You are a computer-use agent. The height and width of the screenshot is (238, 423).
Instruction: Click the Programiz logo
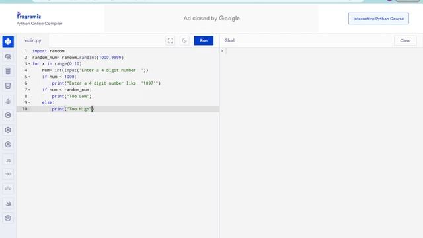click(29, 16)
